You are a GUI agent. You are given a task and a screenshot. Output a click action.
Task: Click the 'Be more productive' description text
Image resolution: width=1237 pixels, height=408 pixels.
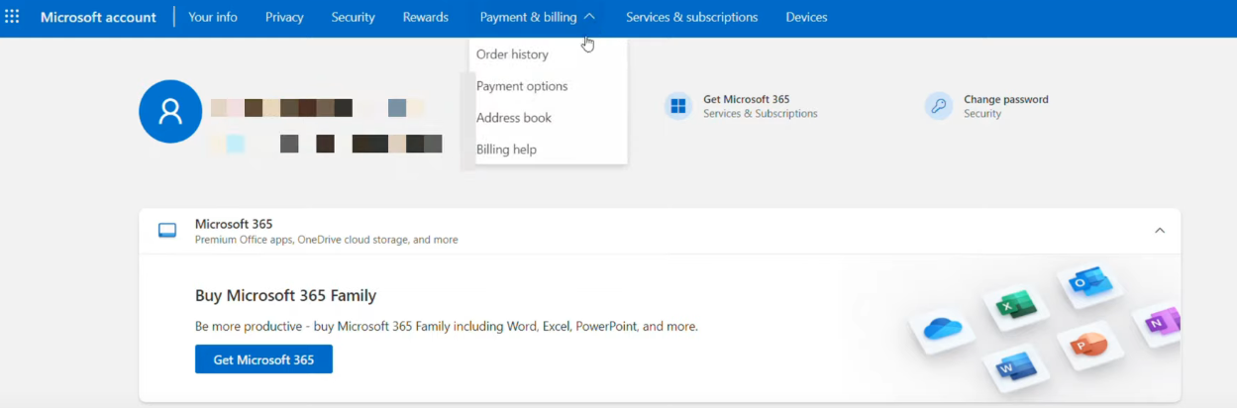(447, 326)
